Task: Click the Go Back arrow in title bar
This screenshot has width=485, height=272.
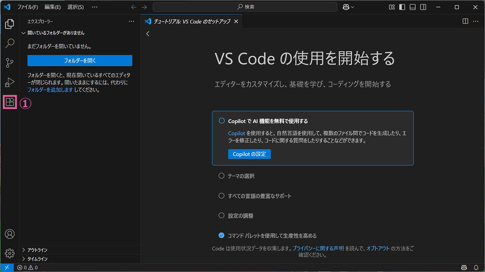Action: [134, 7]
